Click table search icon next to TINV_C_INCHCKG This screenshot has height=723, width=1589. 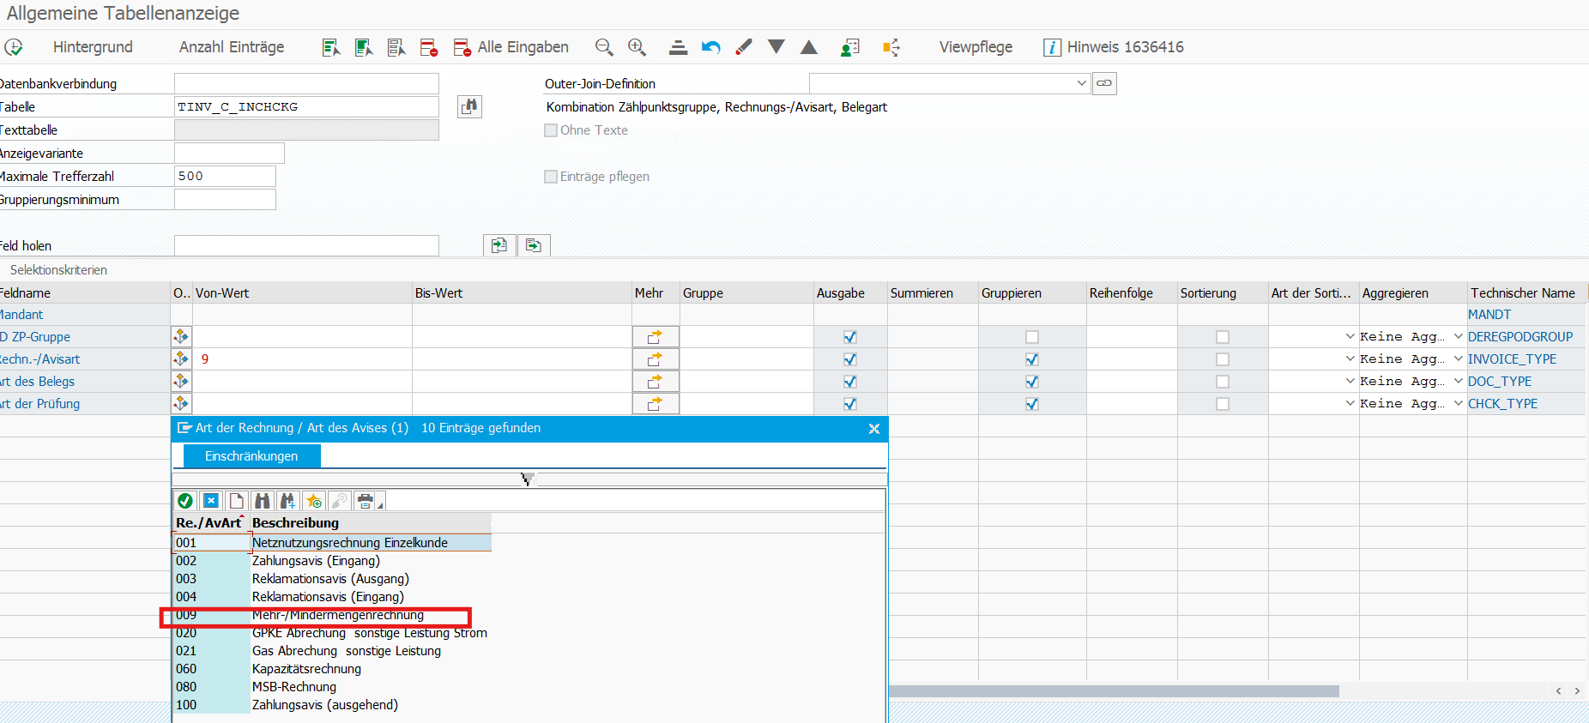coord(469,107)
